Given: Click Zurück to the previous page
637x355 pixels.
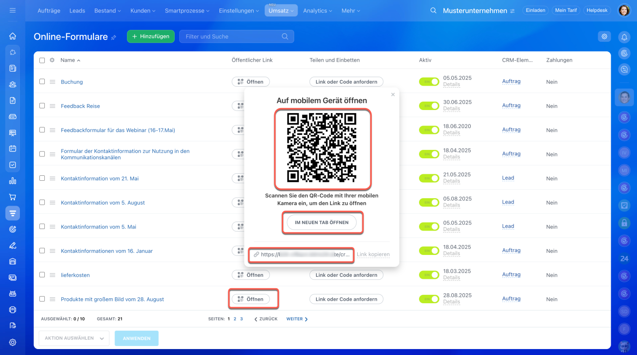Looking at the screenshot, I should [266, 319].
